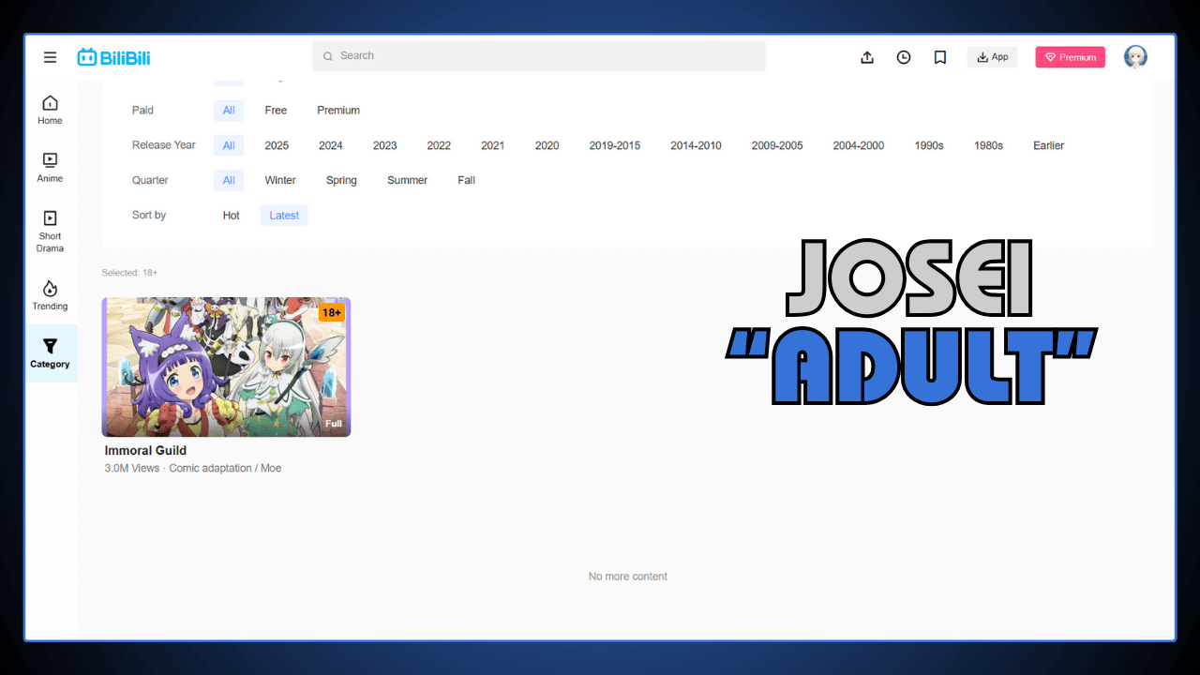Open watch history via clock icon

[x=903, y=57]
